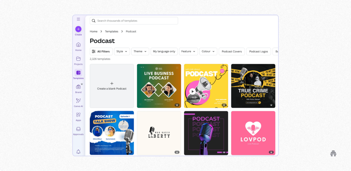Image resolution: width=351 pixels, height=171 pixels.
Task: Open the All Filters panel
Action: coord(101,51)
